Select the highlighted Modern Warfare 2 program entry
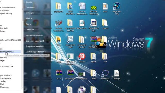Image resolution: width=165 pixels, height=93 pixels. [10, 52]
